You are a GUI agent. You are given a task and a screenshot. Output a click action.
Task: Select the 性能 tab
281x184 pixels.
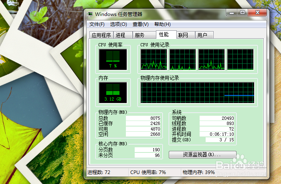click(x=166, y=34)
